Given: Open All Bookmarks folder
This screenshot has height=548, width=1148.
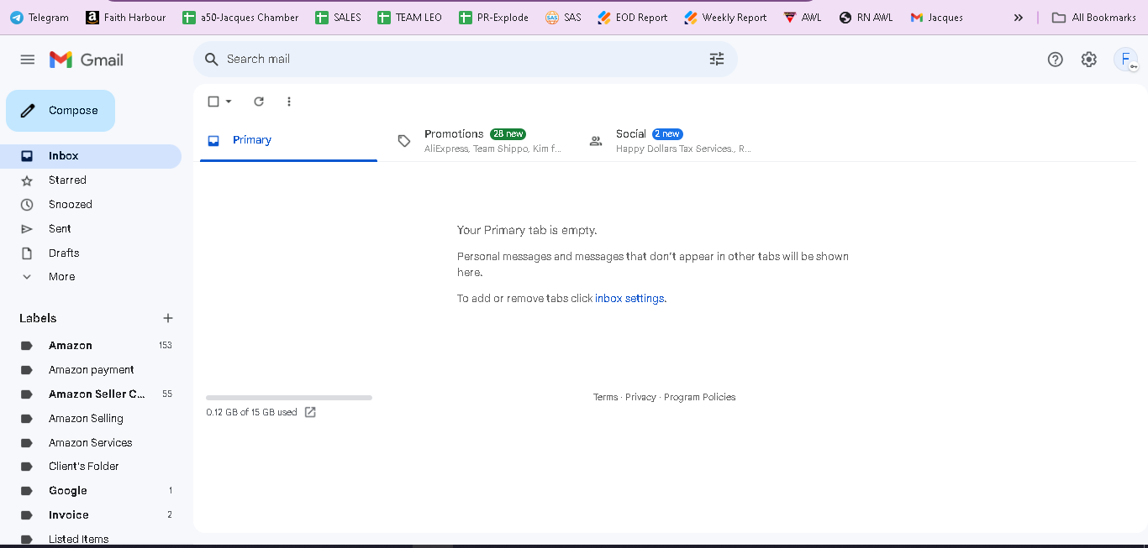Looking at the screenshot, I should (1094, 17).
